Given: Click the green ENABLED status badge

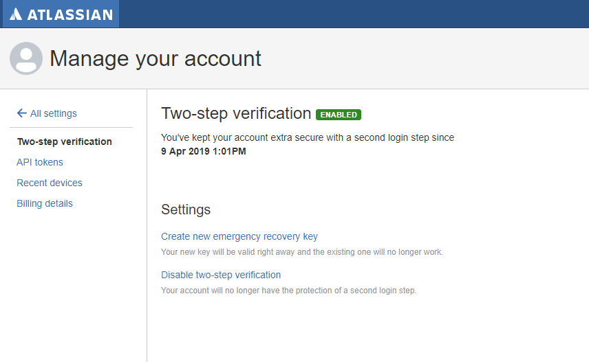Looking at the screenshot, I should pyautogui.click(x=338, y=115).
